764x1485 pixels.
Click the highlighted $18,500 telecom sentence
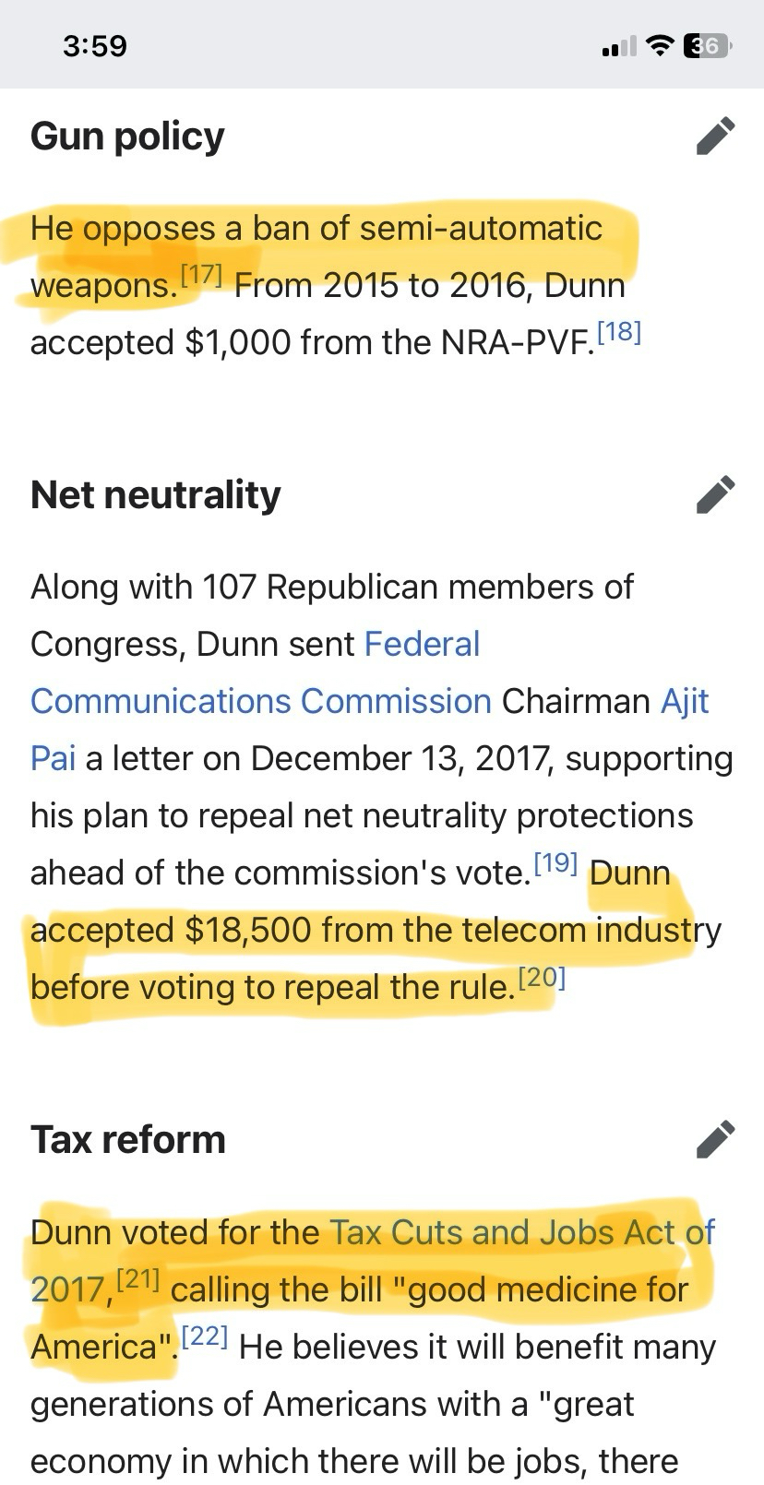pos(369,930)
